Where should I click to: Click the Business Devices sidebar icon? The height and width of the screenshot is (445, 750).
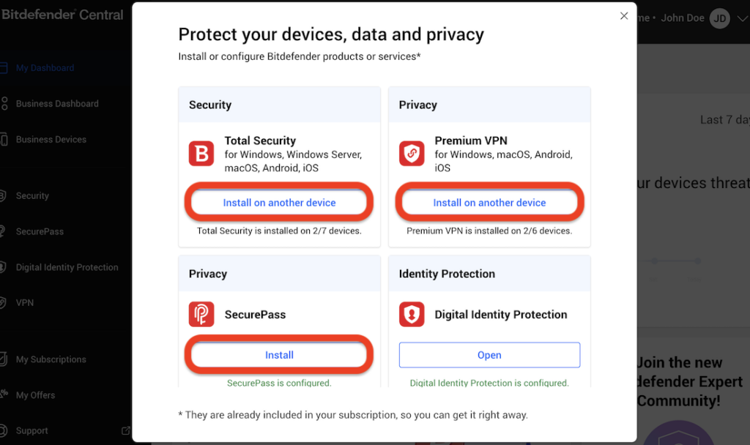pos(4,139)
